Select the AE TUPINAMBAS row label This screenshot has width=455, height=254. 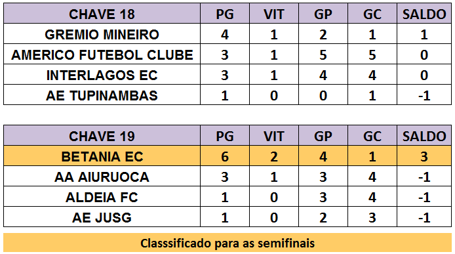tap(102, 95)
